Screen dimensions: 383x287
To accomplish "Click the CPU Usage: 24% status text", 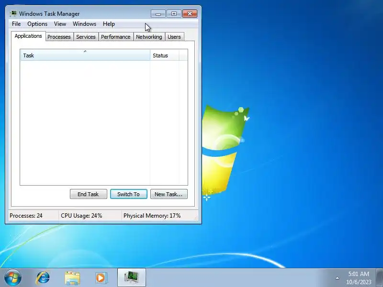I will [x=81, y=216].
